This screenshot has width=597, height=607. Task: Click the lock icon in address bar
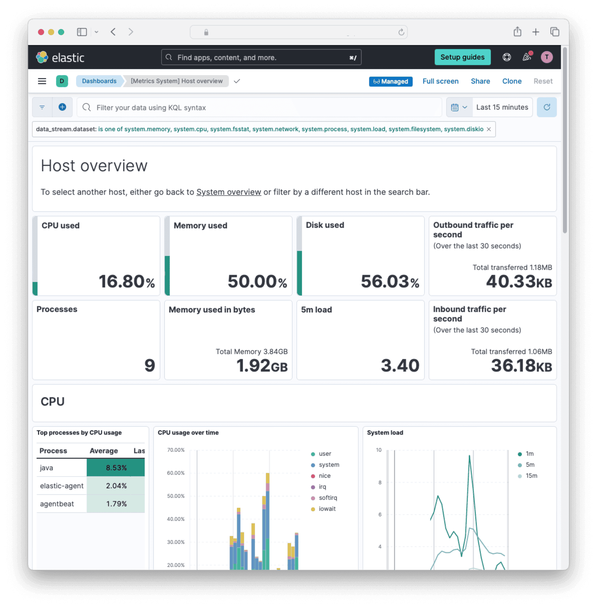[x=206, y=32]
